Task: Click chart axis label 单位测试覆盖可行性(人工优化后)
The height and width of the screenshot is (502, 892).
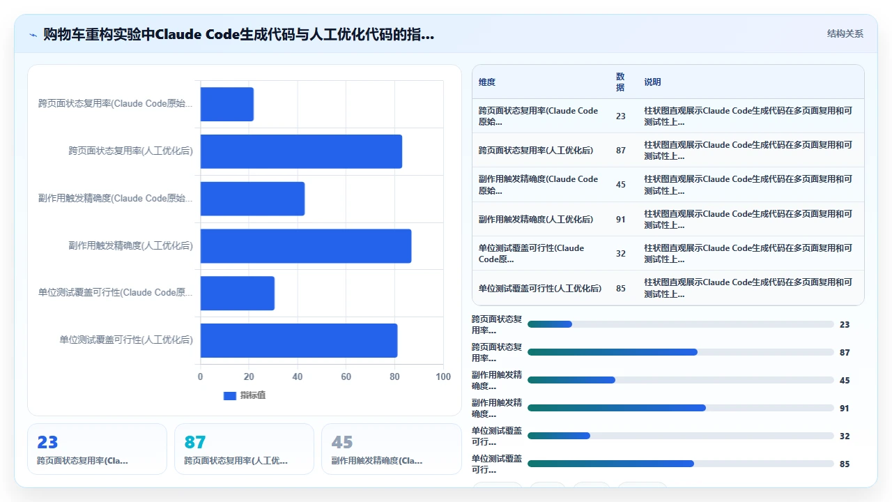Action: [x=126, y=340]
